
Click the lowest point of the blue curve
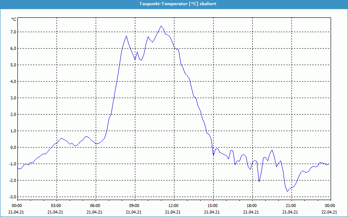click(288, 191)
